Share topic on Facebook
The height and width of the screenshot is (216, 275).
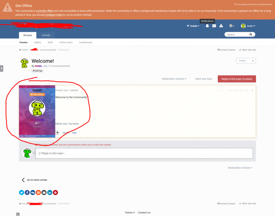click(x=27, y=193)
